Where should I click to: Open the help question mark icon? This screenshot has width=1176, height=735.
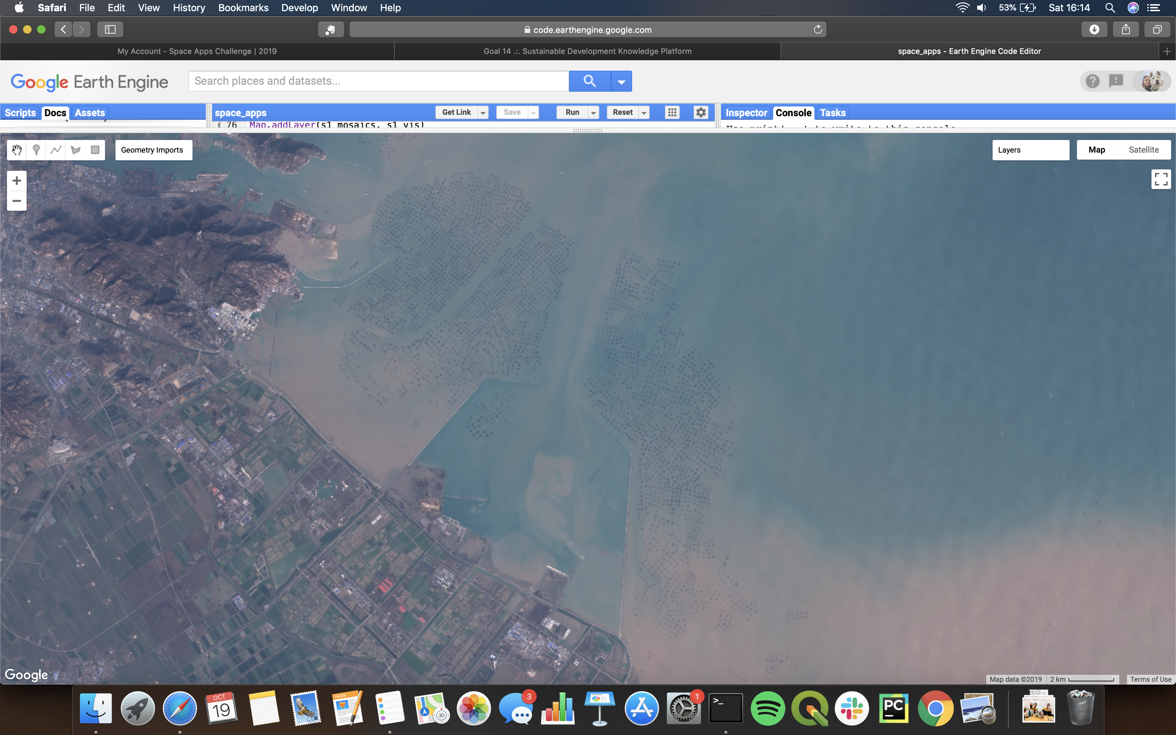(x=1092, y=81)
